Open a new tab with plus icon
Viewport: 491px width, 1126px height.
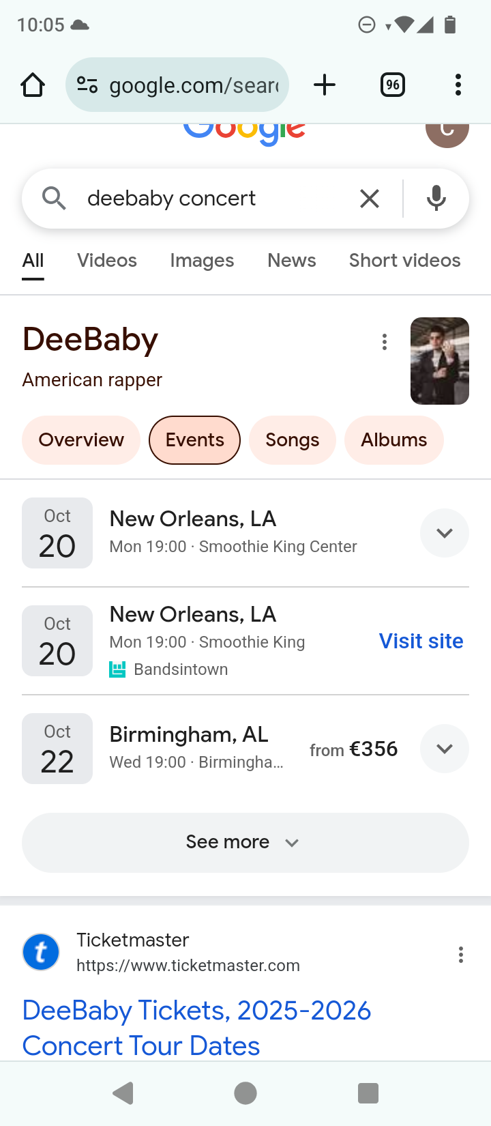click(x=325, y=85)
